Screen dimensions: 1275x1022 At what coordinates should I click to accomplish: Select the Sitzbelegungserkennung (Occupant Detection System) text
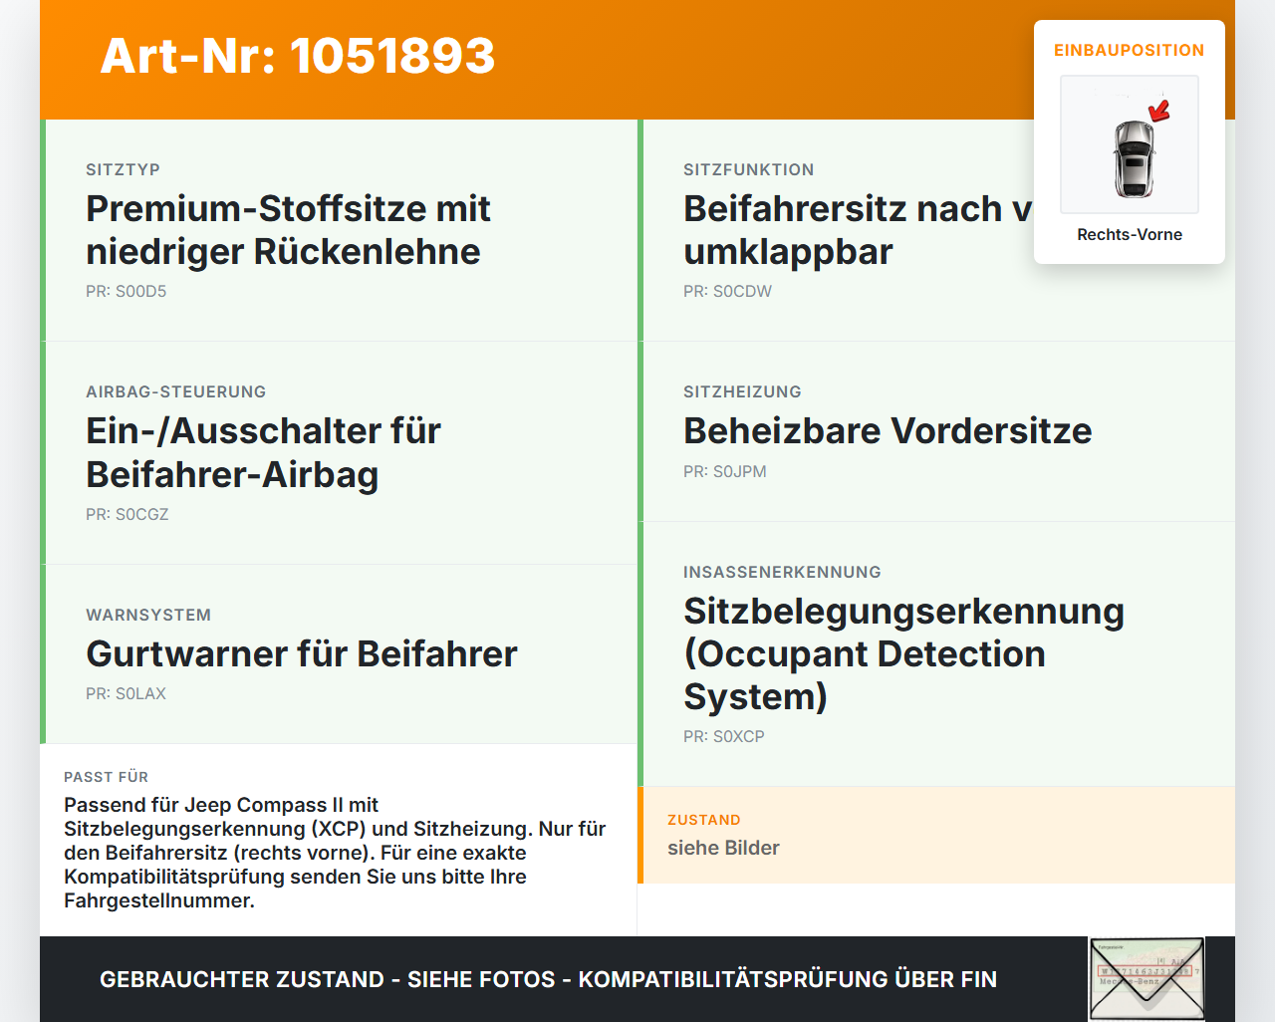(x=903, y=653)
